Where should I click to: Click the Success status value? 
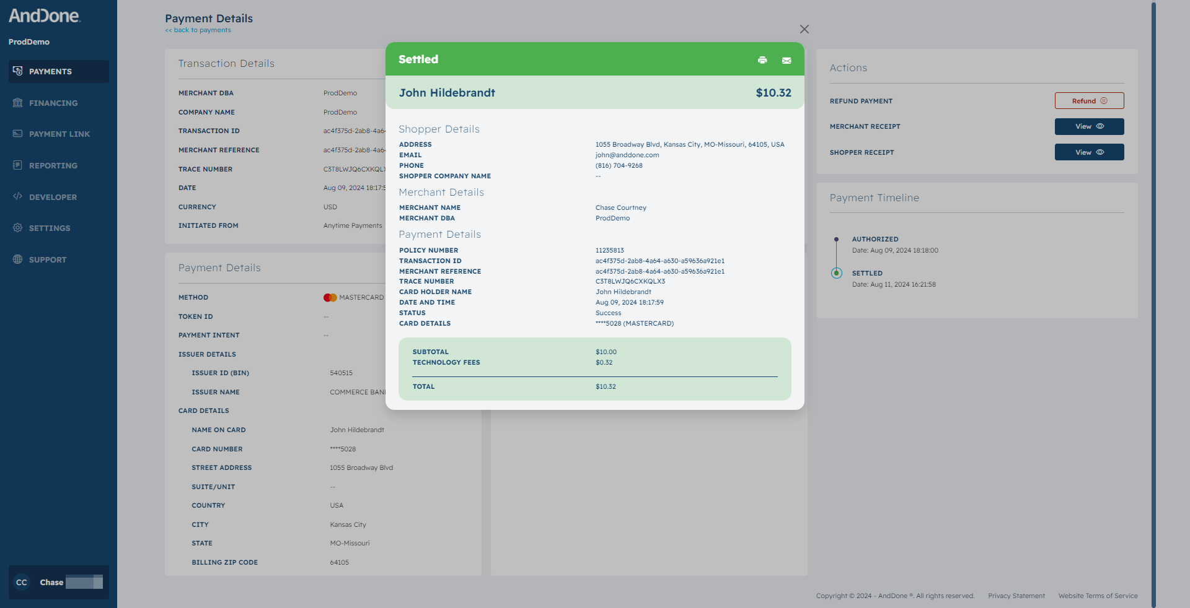[x=608, y=313]
